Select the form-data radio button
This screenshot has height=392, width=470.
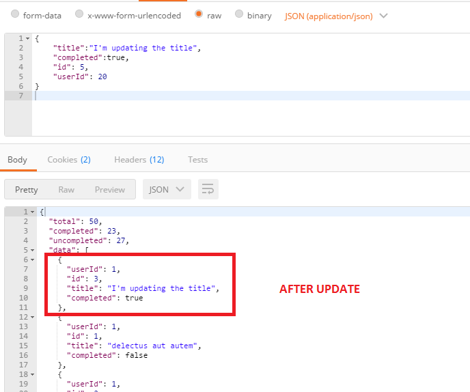click(x=15, y=14)
